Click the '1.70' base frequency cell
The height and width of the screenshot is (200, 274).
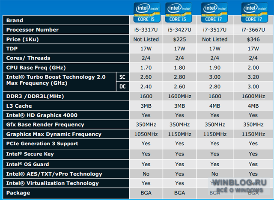point(146,68)
